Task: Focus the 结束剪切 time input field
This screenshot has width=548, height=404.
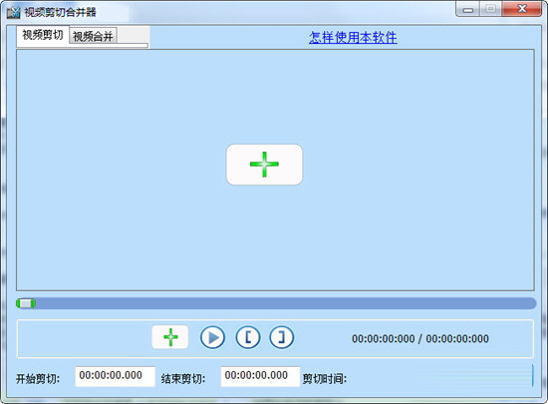Action: point(260,376)
